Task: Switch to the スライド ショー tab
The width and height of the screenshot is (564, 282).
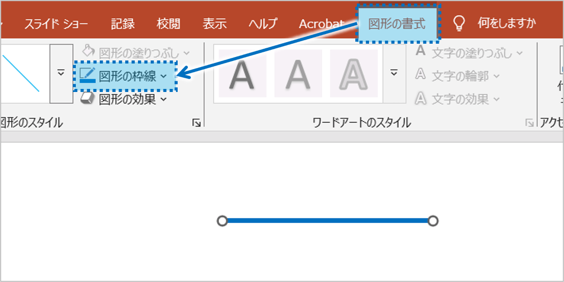Action: point(56,24)
